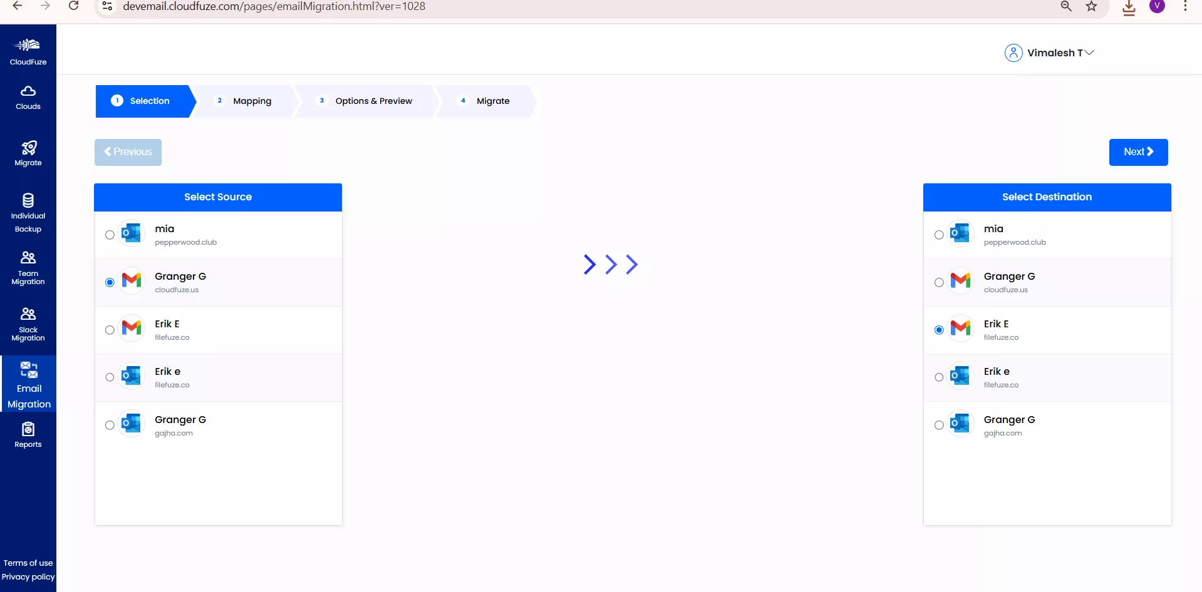1202x592 pixels.
Task: Click Gmail icon for destination Erik E
Action: pyautogui.click(x=960, y=329)
